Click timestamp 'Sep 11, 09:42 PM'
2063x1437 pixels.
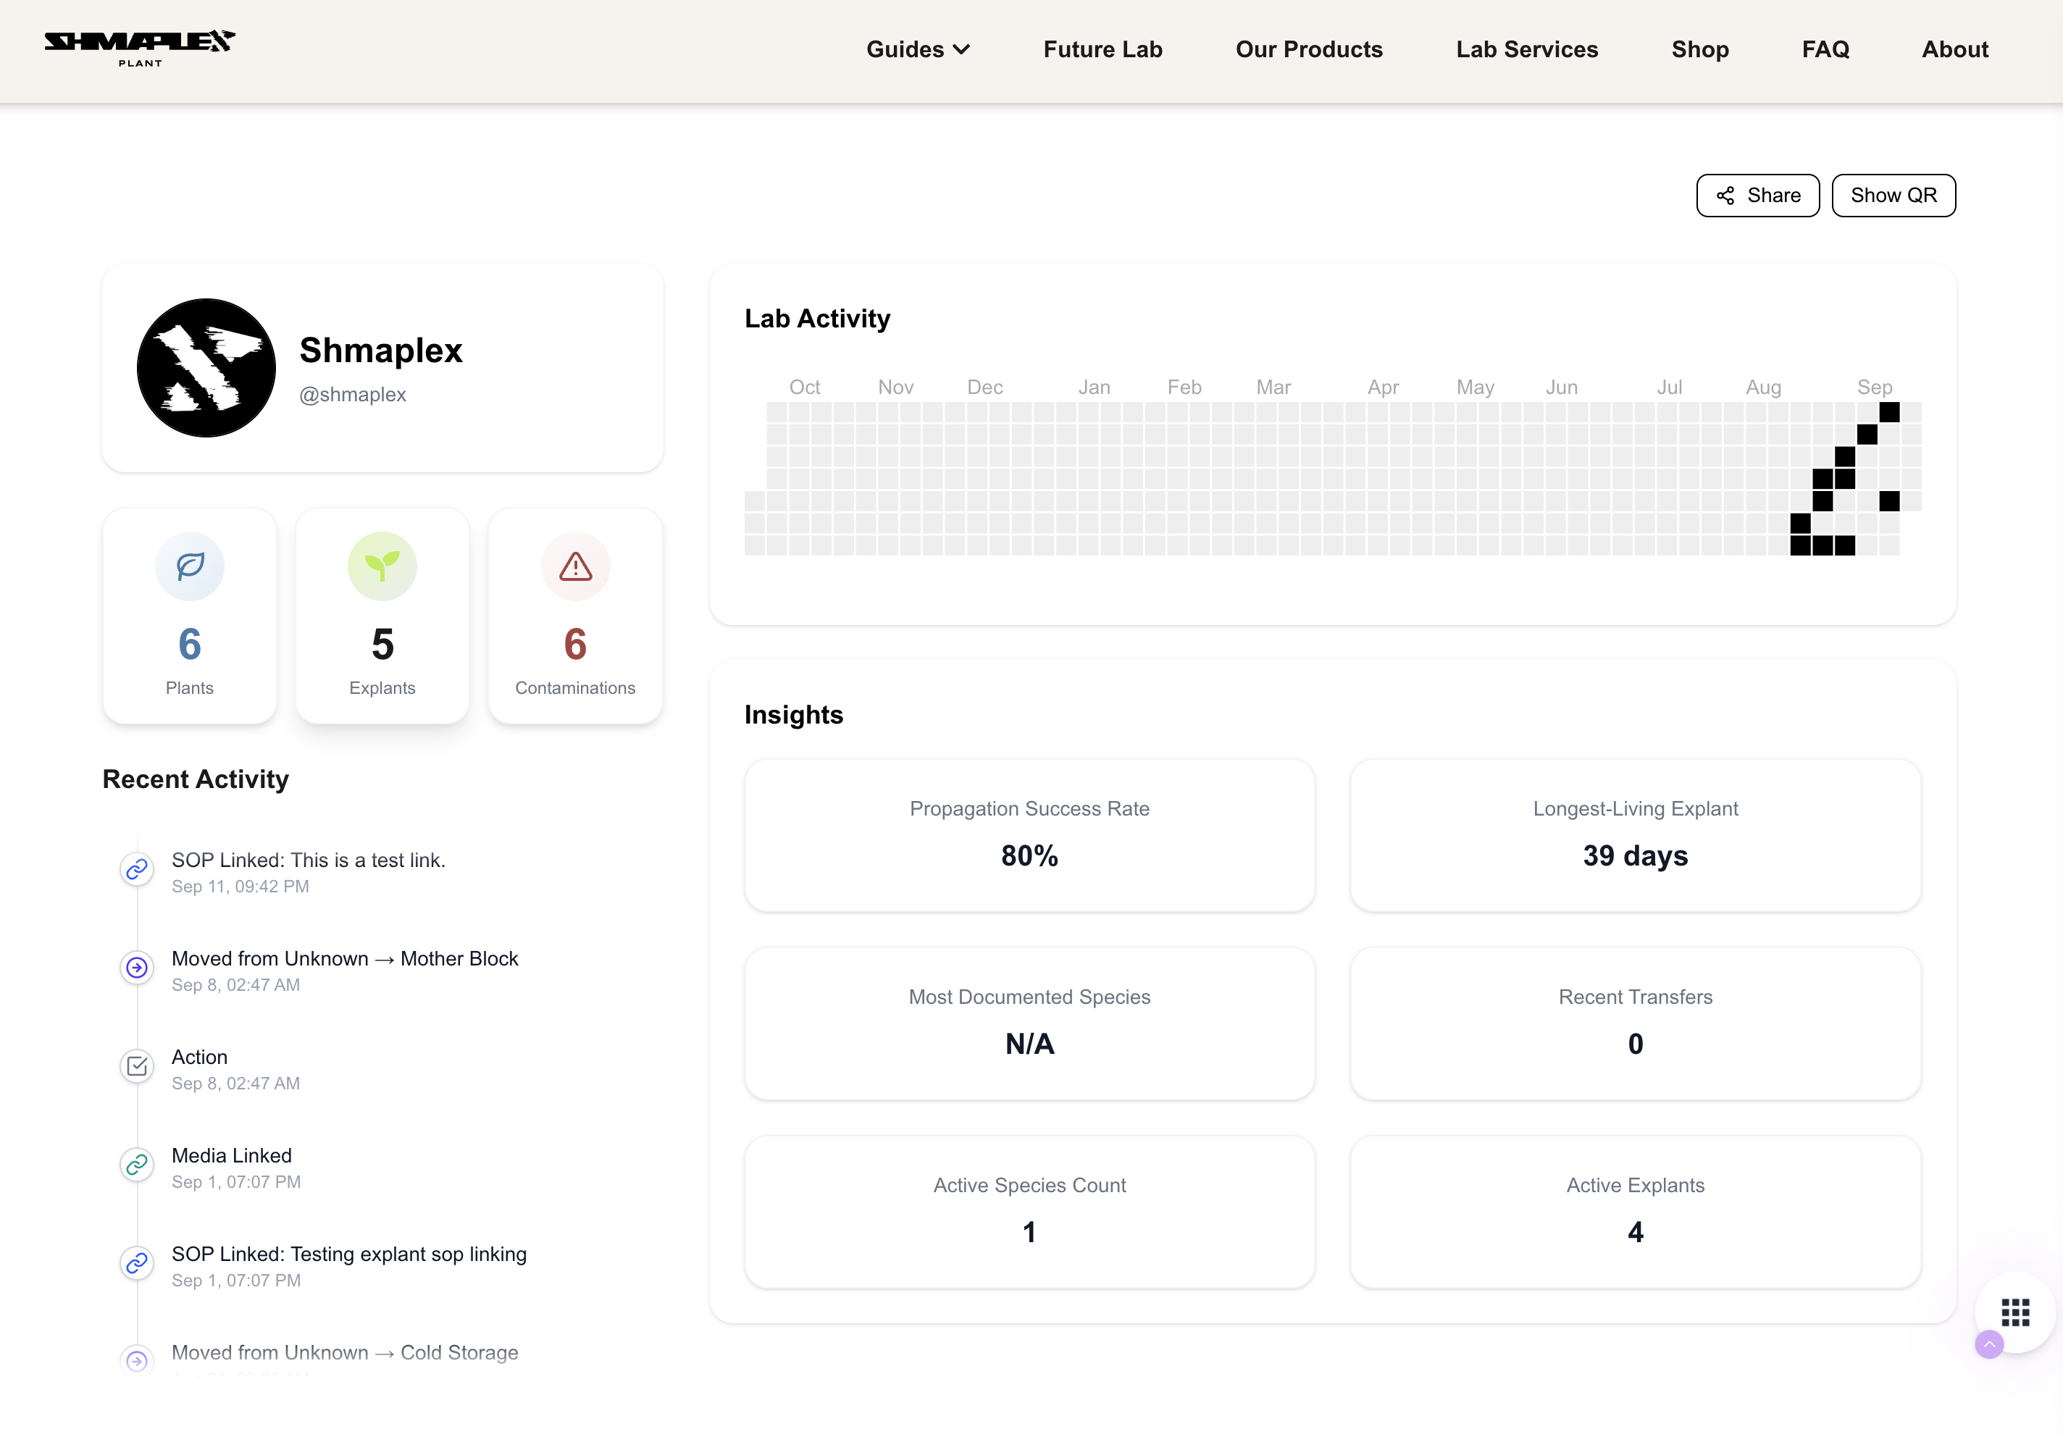pyautogui.click(x=240, y=887)
